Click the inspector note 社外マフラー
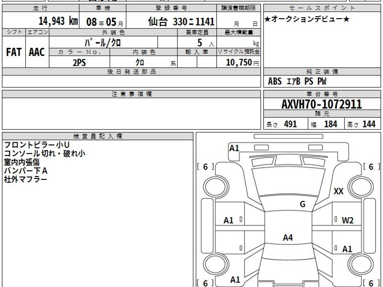The height and width of the screenshot is (287, 383). [26, 180]
